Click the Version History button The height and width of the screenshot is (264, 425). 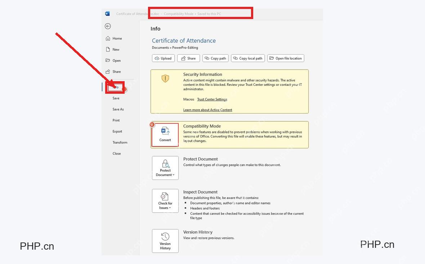pyautogui.click(x=165, y=241)
